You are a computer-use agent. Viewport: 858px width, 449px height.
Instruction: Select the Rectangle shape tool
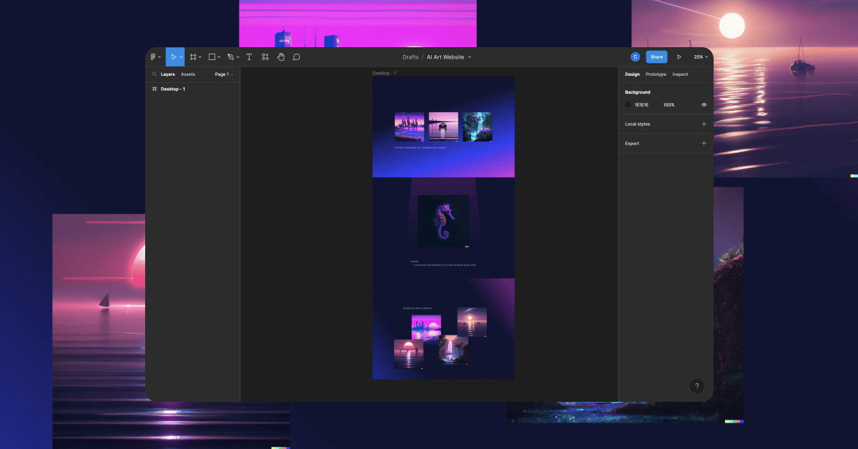(212, 56)
